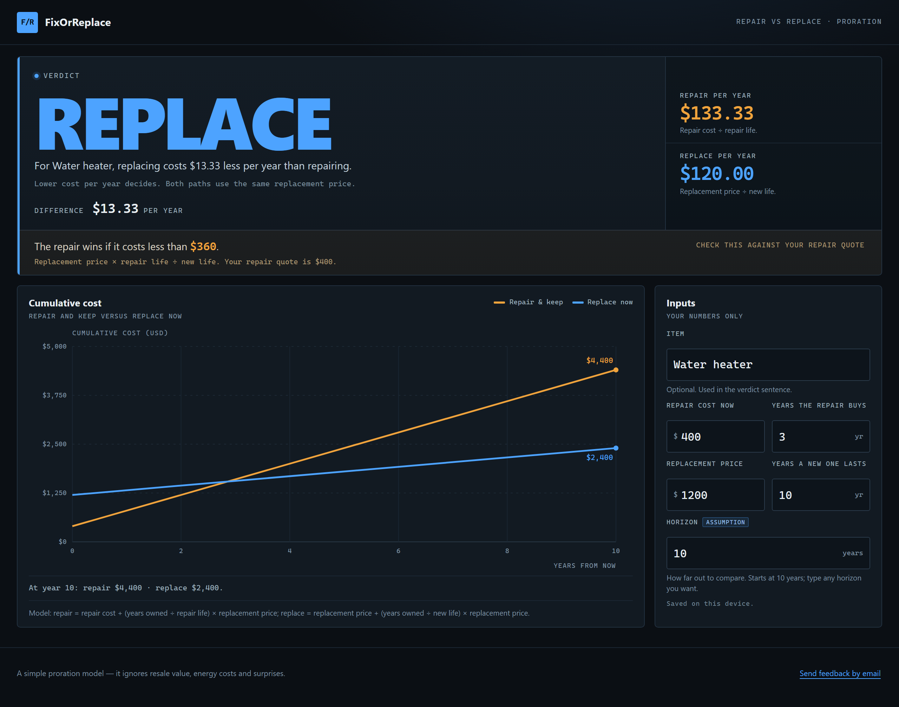Viewport: 899px width, 707px height.
Task: Click the $120.00 replace per year value
Action: tap(716, 174)
